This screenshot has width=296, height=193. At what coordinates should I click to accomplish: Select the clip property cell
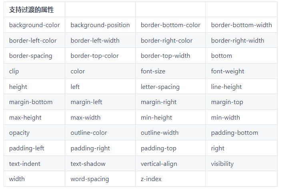click(x=14, y=71)
